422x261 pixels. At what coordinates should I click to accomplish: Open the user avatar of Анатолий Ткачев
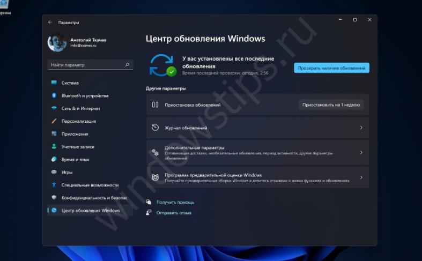(57, 42)
